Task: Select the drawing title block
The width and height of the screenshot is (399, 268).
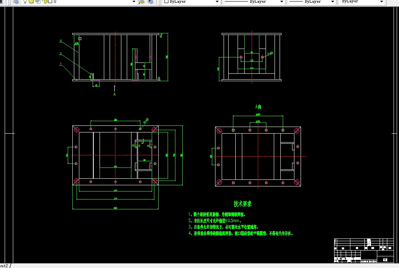Action: (x=364, y=251)
